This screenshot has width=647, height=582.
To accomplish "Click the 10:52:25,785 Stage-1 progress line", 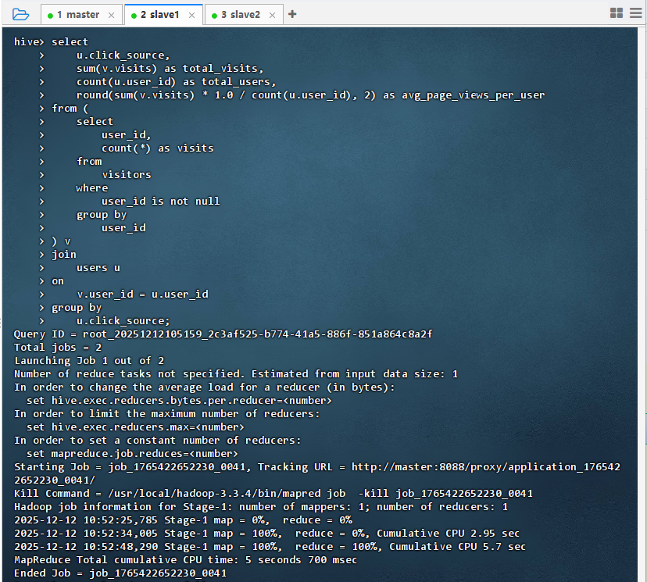I will (183, 520).
